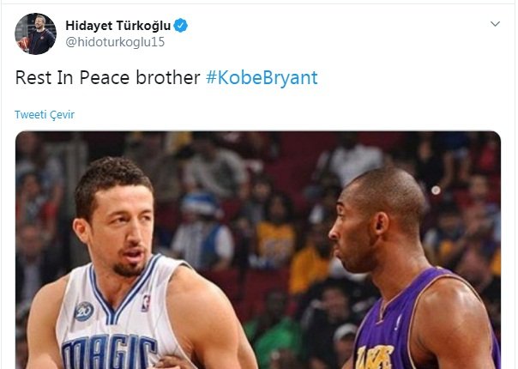Open the tweet options chevron menu

(x=495, y=24)
